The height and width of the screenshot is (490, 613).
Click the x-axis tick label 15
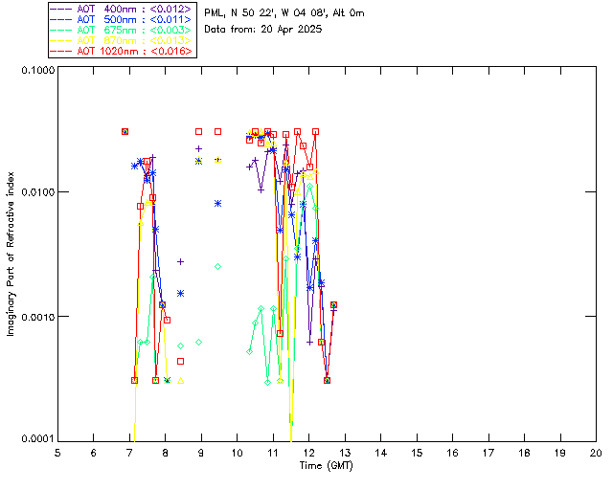pos(416,453)
